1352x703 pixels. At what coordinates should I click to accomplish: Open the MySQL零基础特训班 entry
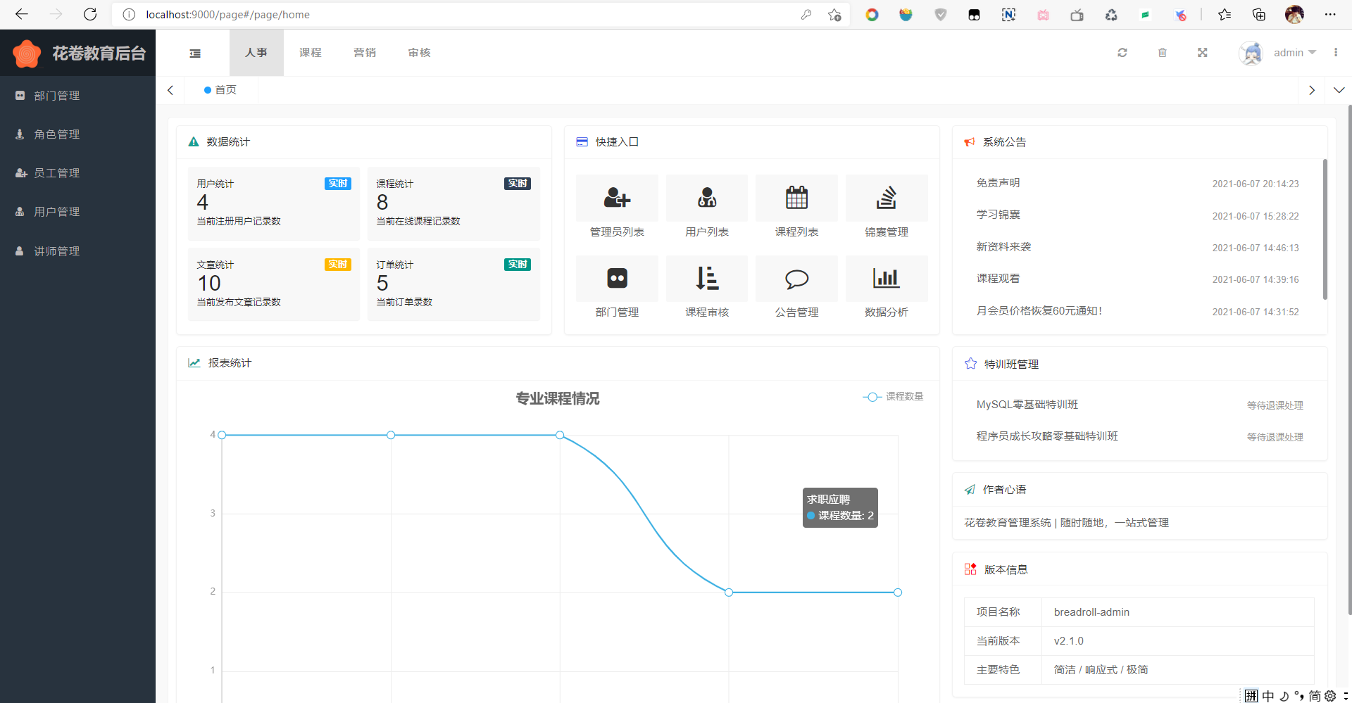point(1027,405)
